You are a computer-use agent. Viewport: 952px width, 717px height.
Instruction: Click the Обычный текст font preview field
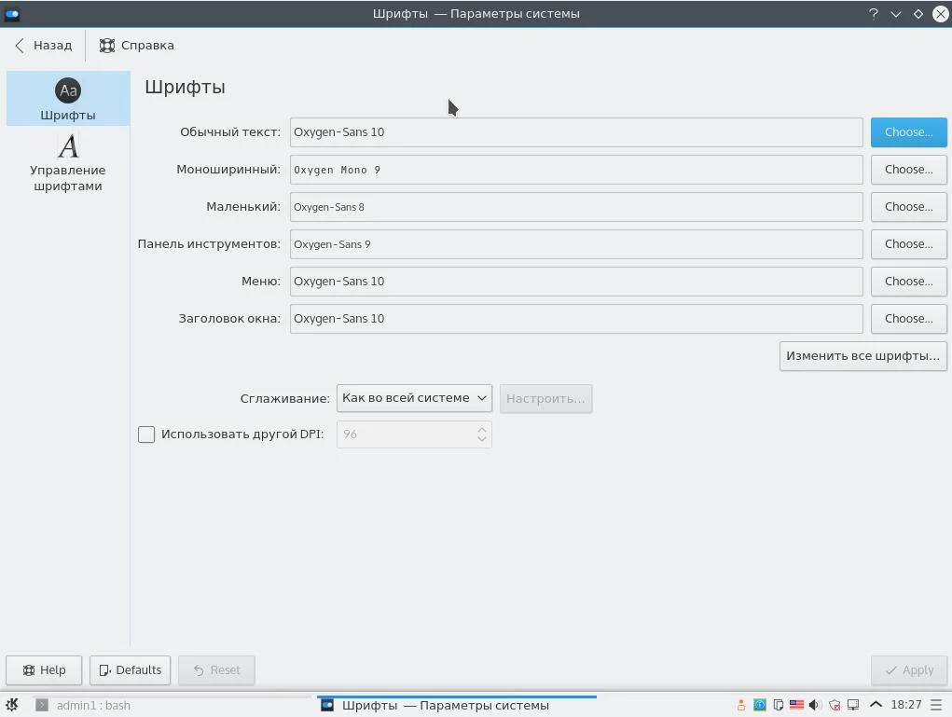(x=576, y=132)
